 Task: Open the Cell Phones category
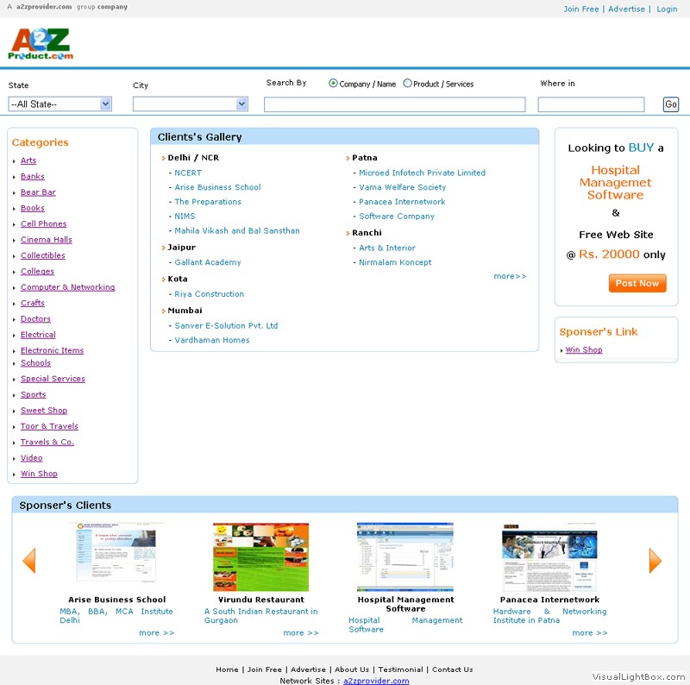[44, 224]
